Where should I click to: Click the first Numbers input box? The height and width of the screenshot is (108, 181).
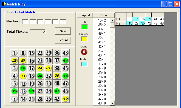25,22
